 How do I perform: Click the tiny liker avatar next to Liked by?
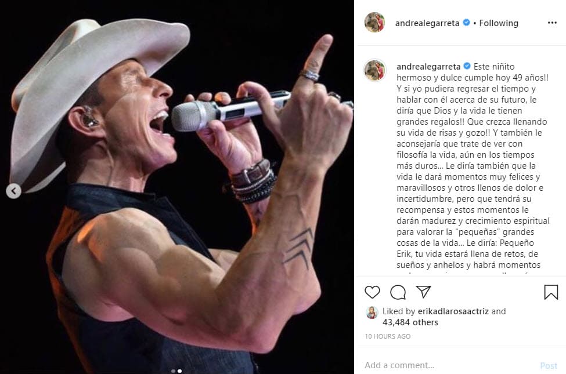coord(373,311)
